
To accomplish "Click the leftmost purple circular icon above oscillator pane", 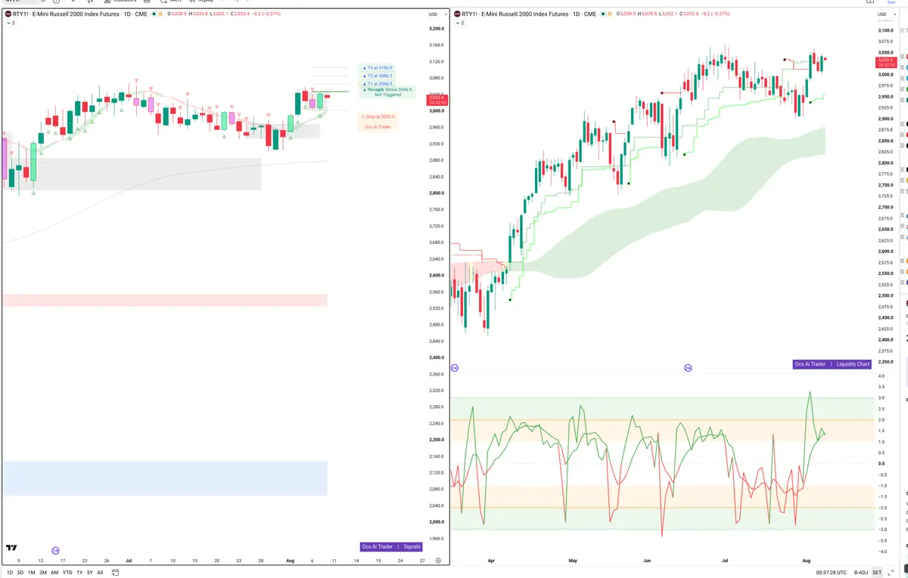I will click(x=454, y=367).
